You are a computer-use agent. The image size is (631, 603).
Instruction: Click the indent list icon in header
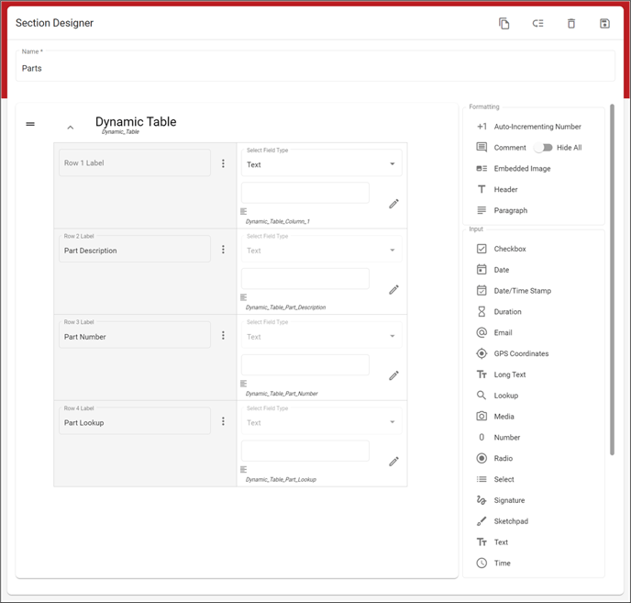coord(537,23)
